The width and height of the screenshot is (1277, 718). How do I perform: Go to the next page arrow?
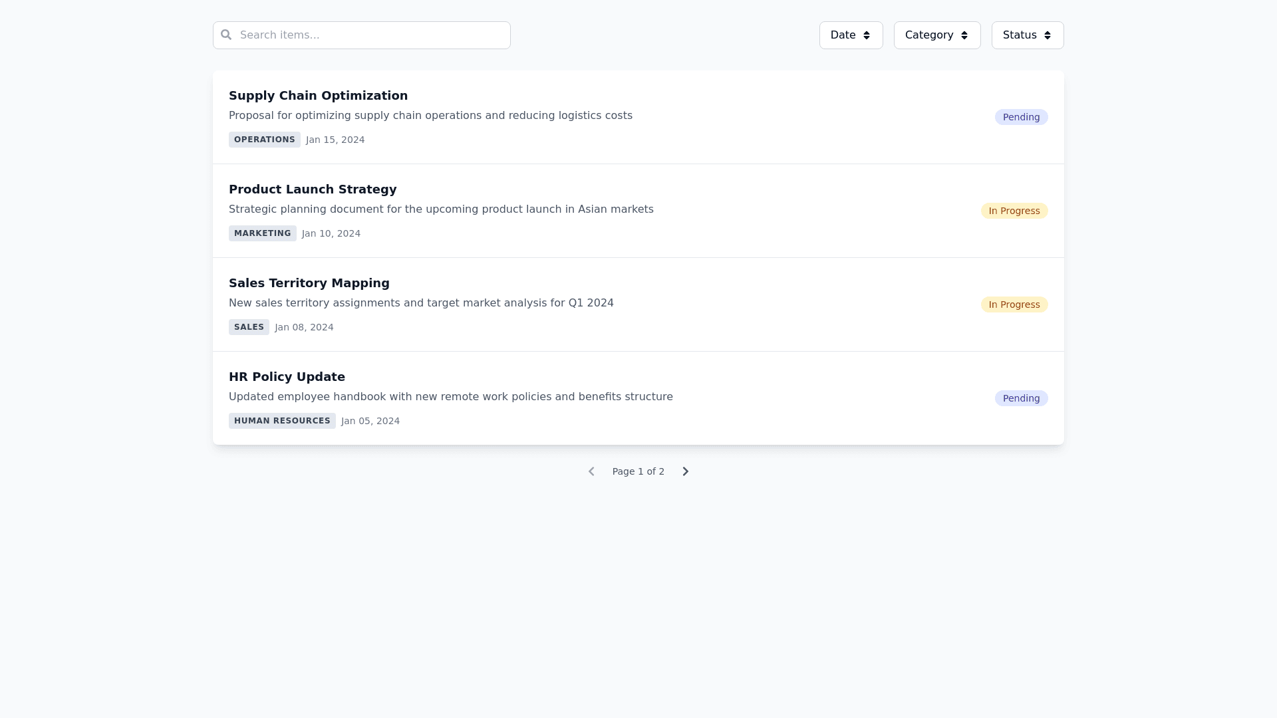[x=685, y=471]
